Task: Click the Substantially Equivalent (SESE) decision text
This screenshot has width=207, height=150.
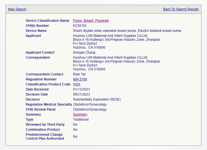Action: tap(97, 99)
